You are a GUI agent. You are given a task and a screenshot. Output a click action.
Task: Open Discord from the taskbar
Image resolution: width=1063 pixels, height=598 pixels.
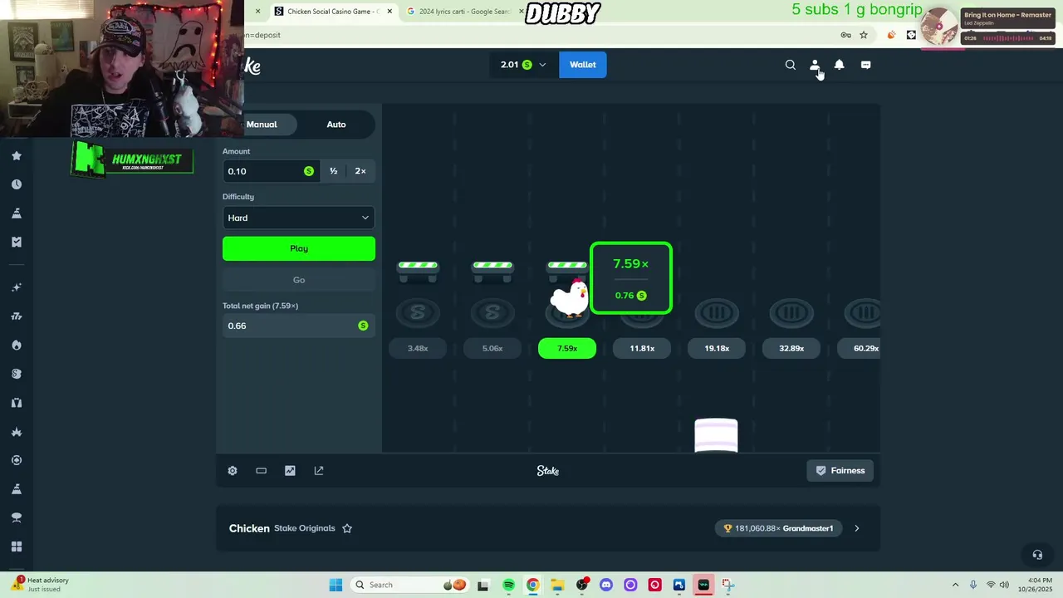point(605,585)
